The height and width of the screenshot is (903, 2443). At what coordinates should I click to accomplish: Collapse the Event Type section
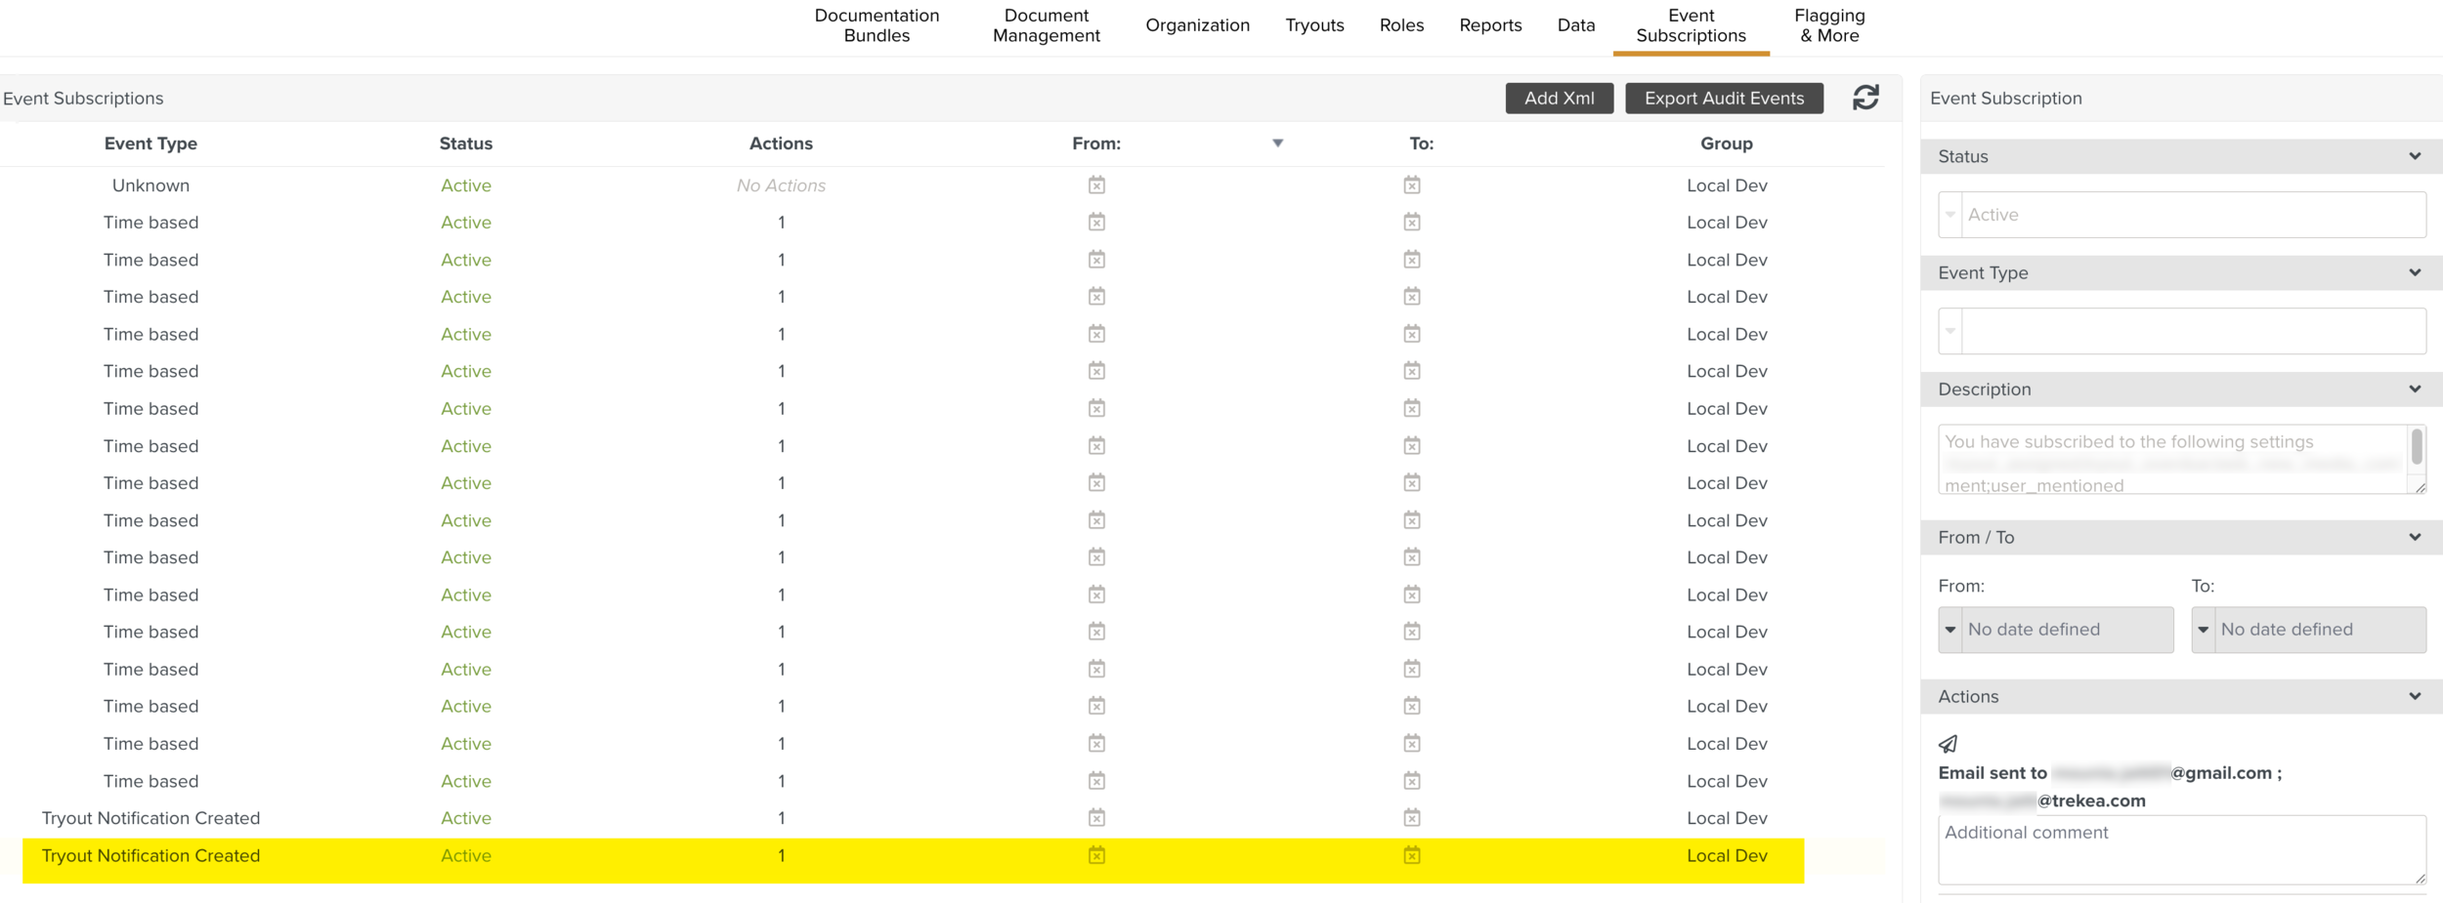point(2415,273)
